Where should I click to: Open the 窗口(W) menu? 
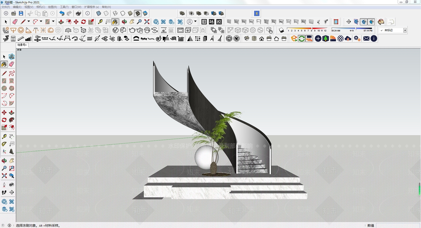click(77, 7)
